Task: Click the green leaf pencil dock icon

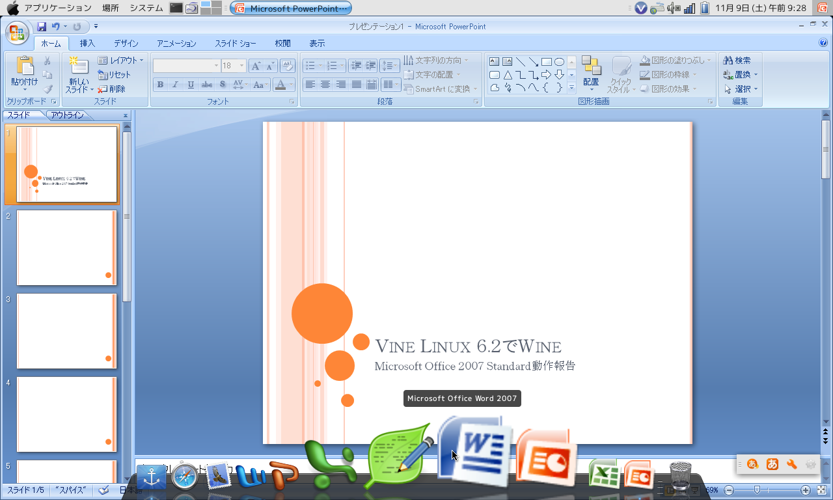Action: 398,456
